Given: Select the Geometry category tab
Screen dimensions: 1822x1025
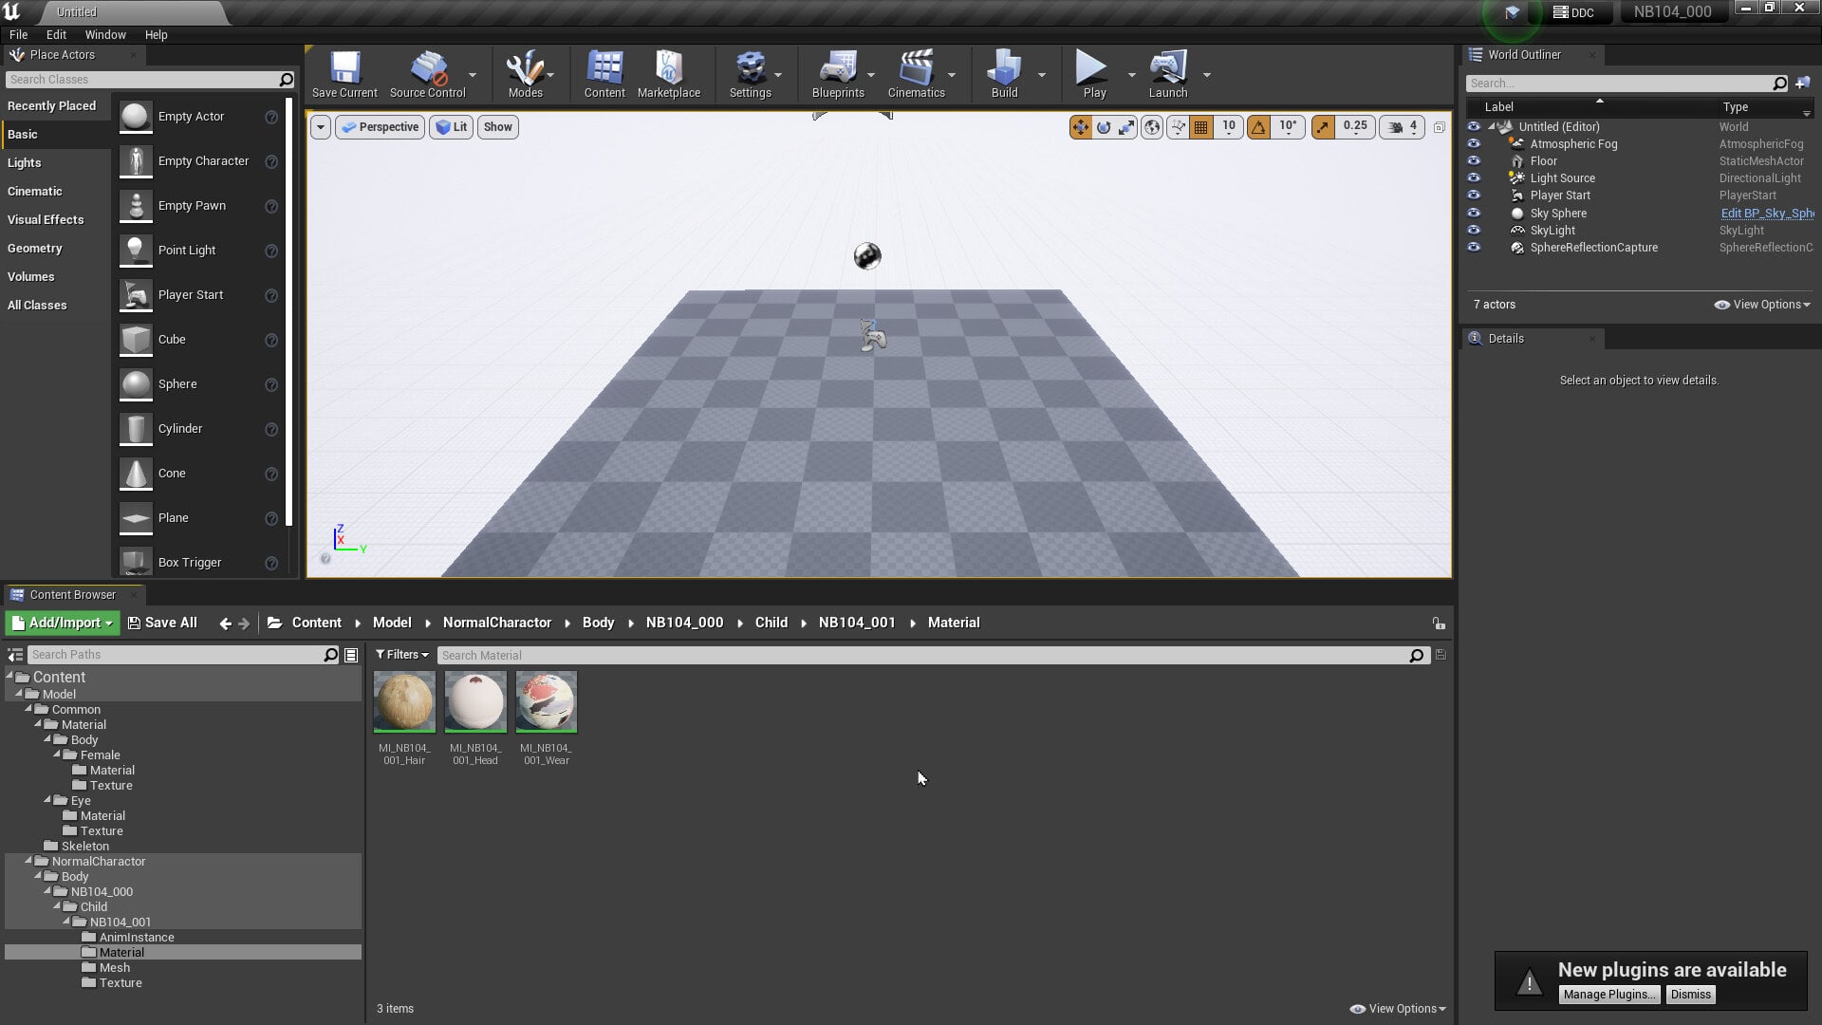Looking at the screenshot, I should (x=56, y=249).
